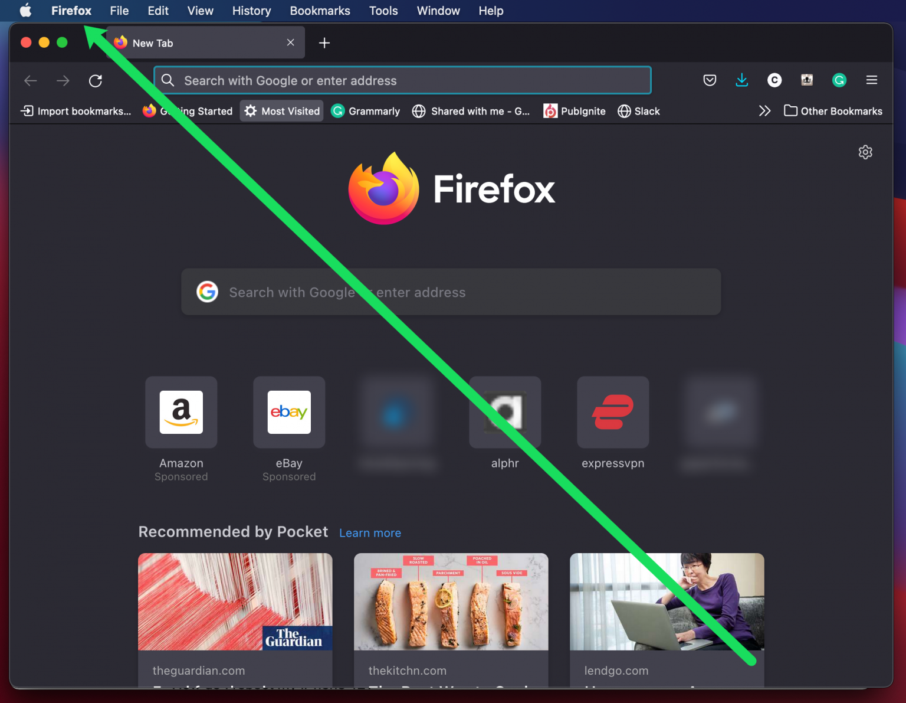Open the History menu

click(251, 11)
